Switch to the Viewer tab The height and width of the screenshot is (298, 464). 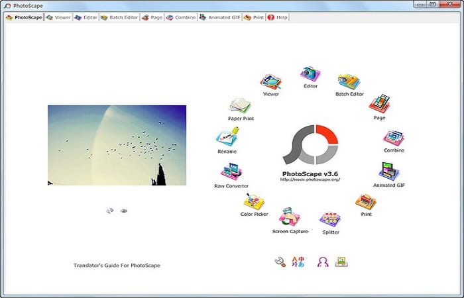(x=58, y=17)
